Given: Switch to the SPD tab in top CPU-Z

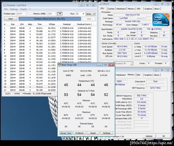Looking at the screenshot, I should [139, 9].
